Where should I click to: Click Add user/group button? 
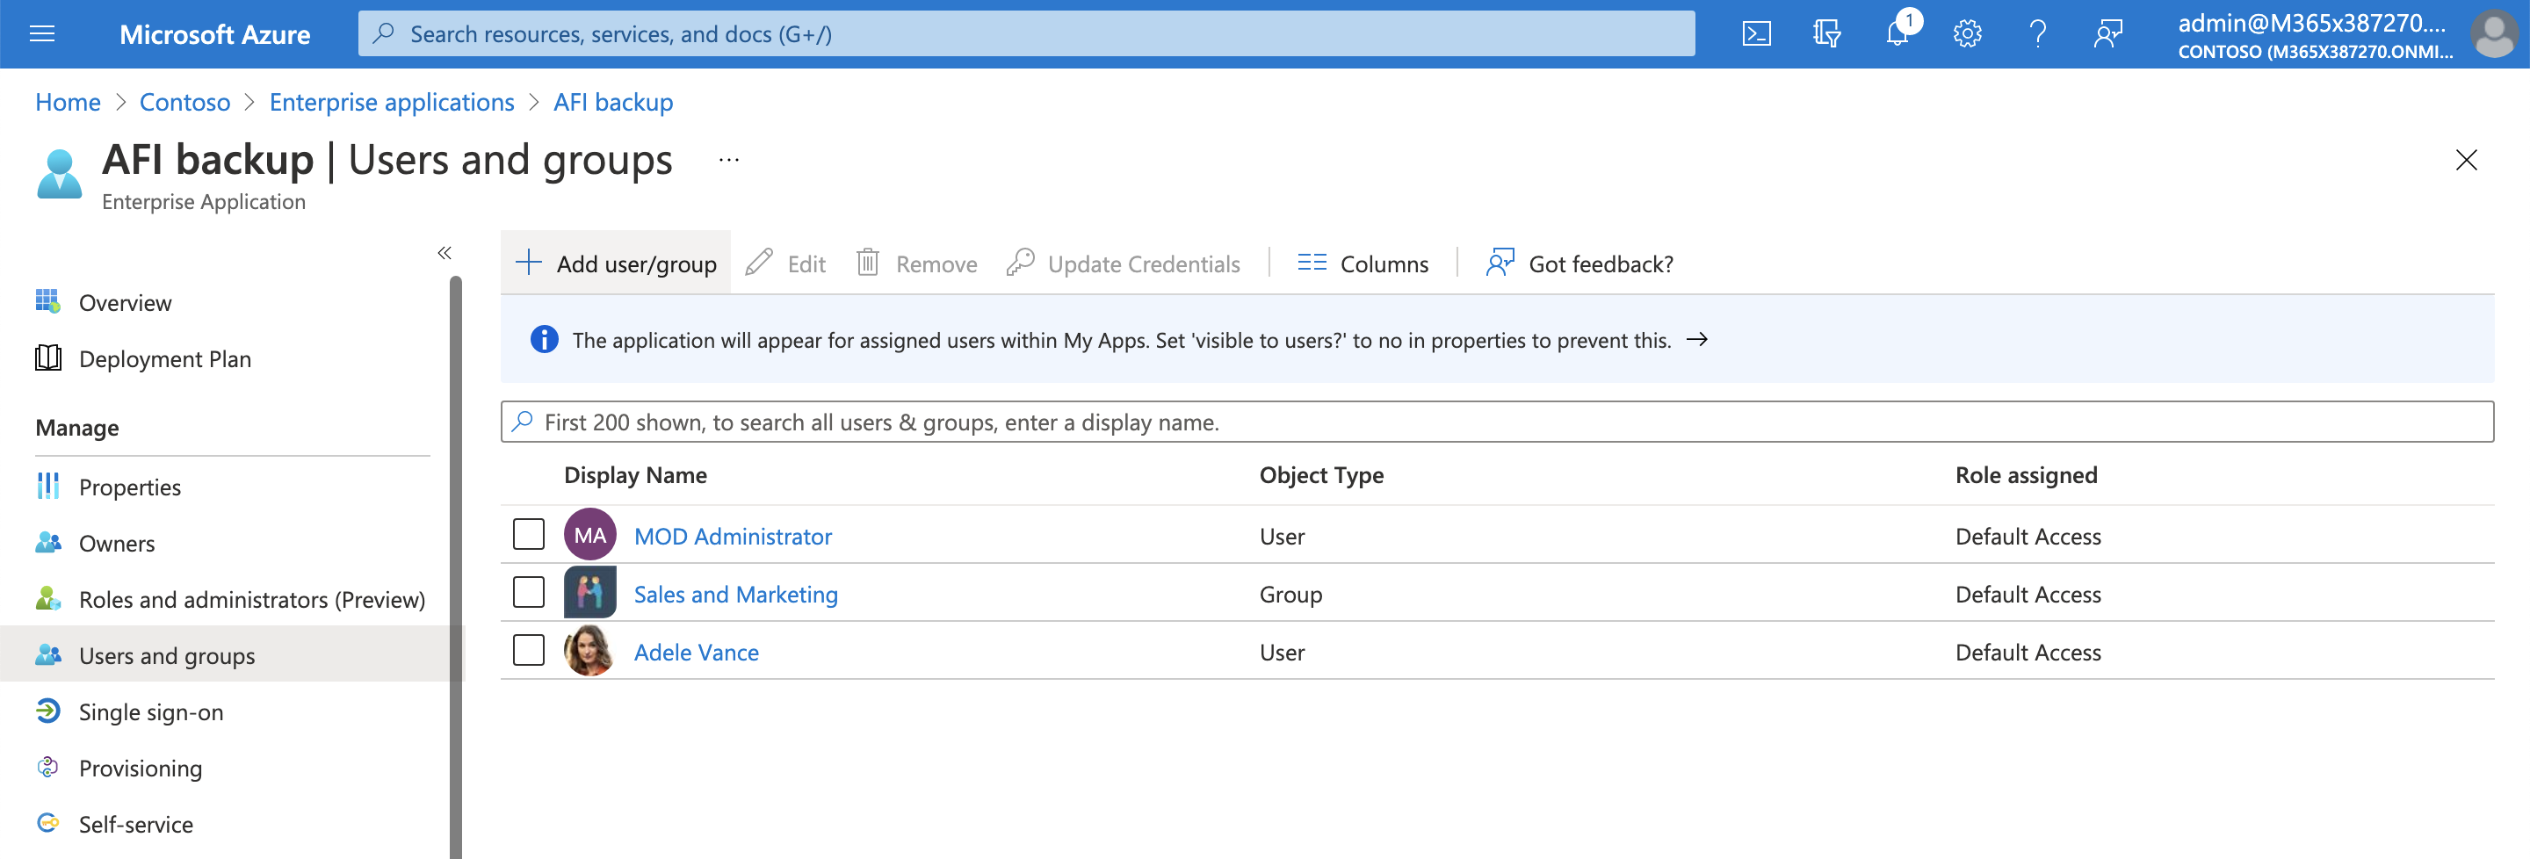tap(616, 263)
